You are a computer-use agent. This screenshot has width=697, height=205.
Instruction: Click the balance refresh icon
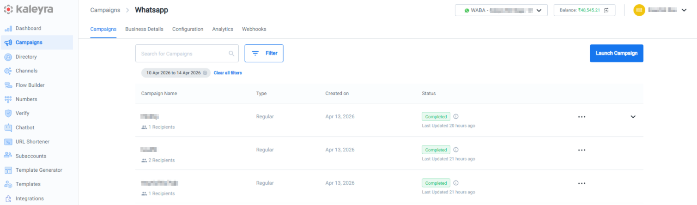[606, 10]
